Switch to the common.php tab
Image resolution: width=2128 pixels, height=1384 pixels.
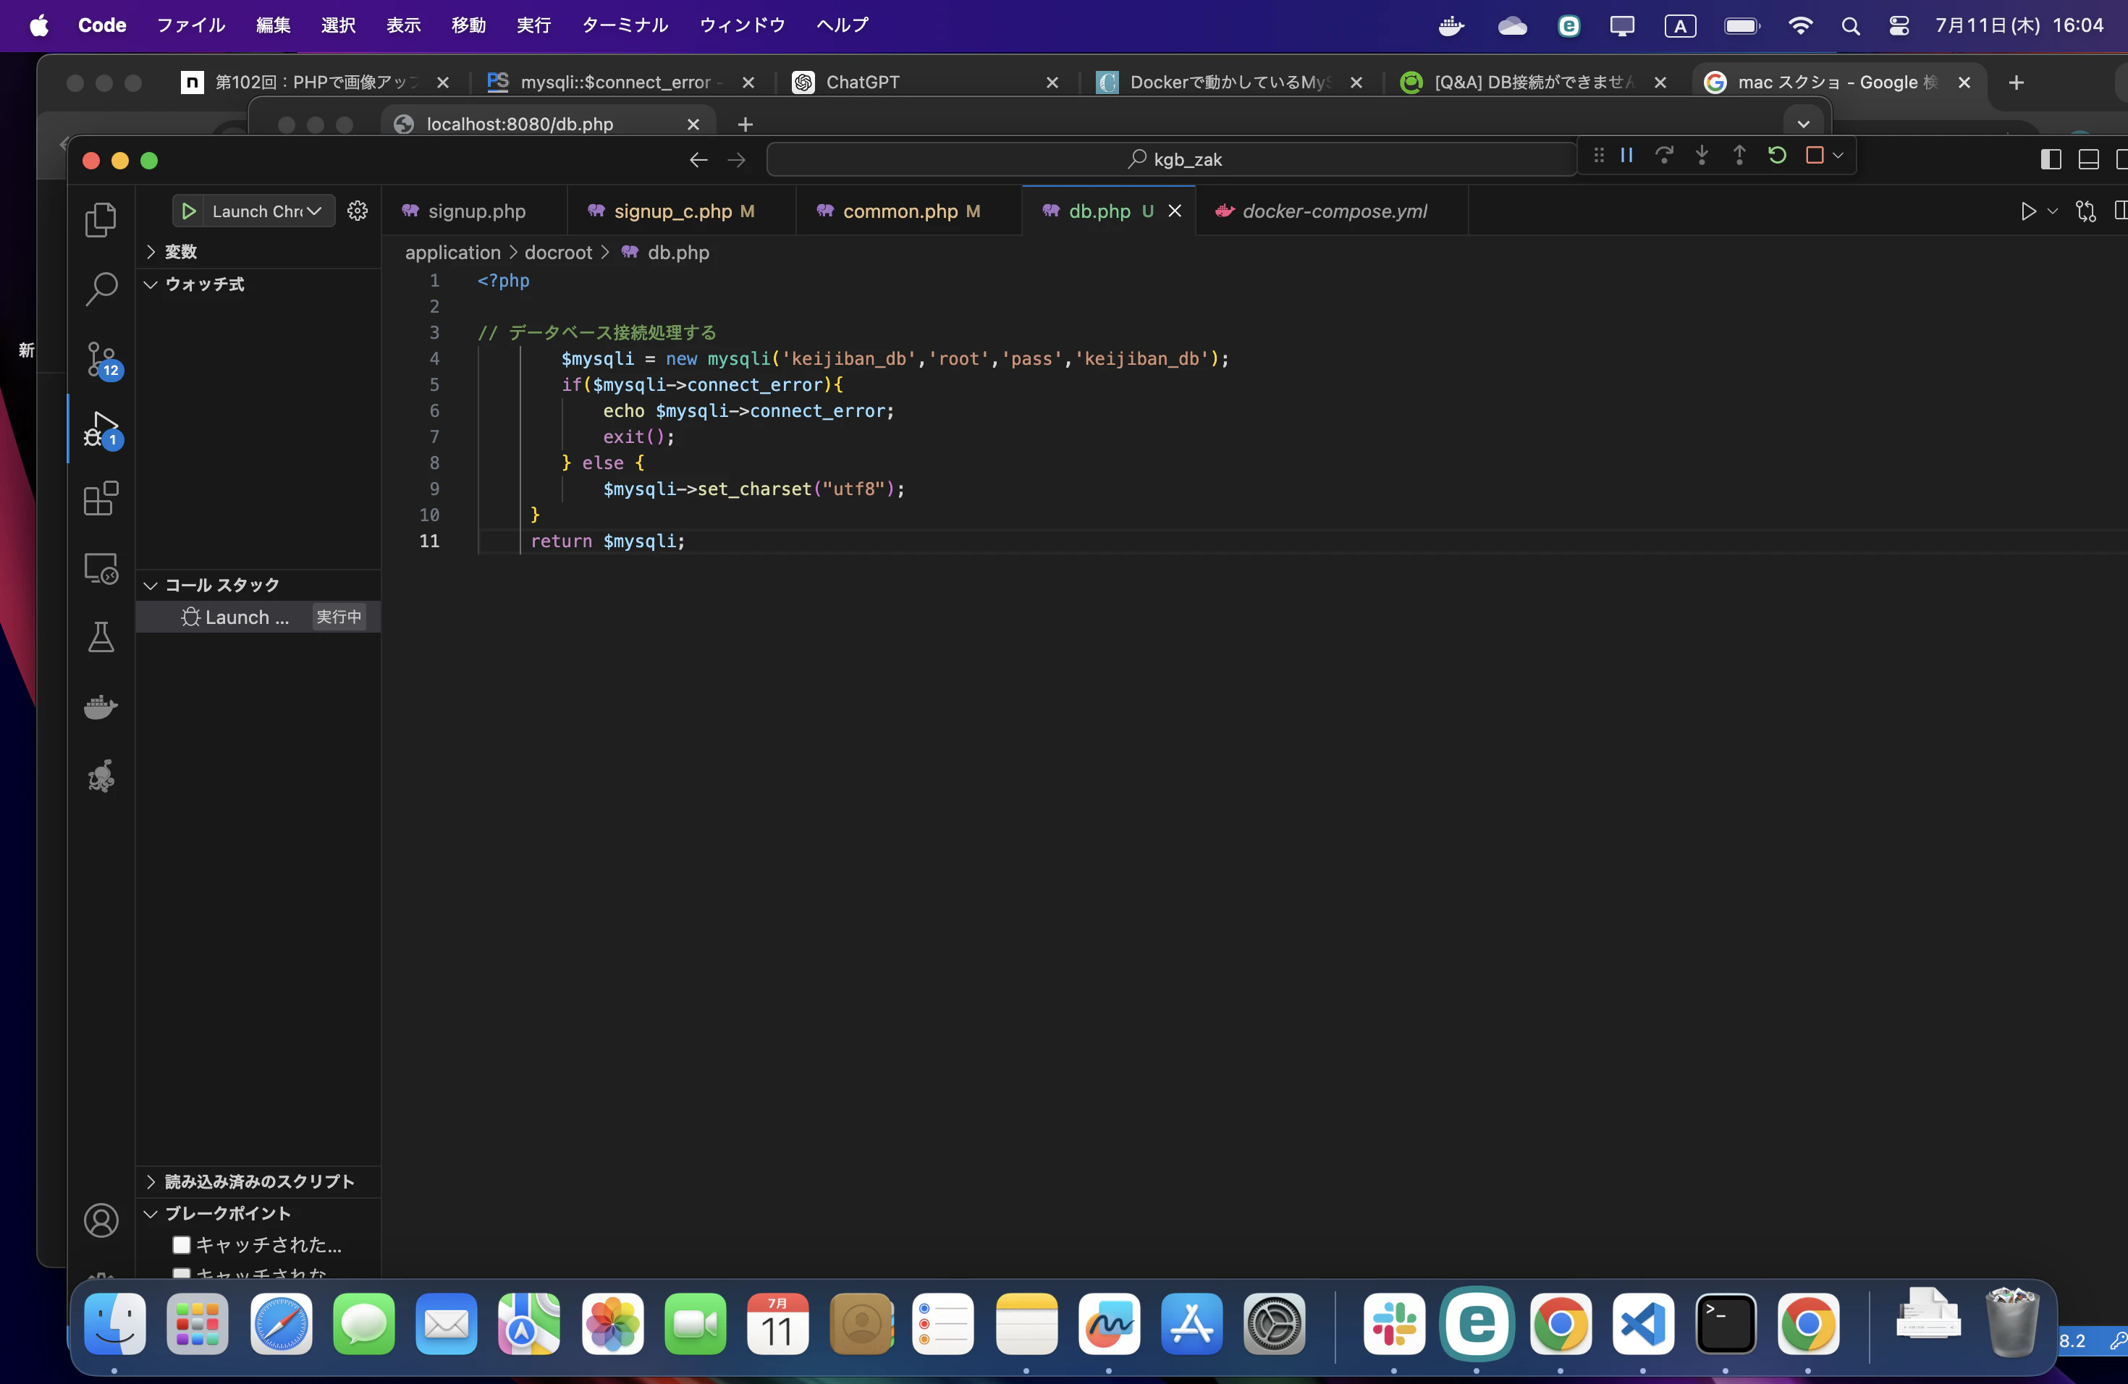coord(900,211)
